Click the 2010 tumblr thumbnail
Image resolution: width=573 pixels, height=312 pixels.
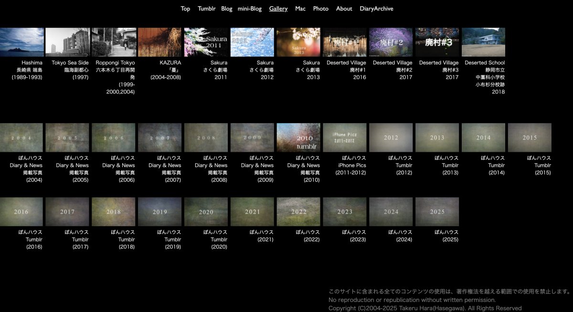tap(298, 137)
